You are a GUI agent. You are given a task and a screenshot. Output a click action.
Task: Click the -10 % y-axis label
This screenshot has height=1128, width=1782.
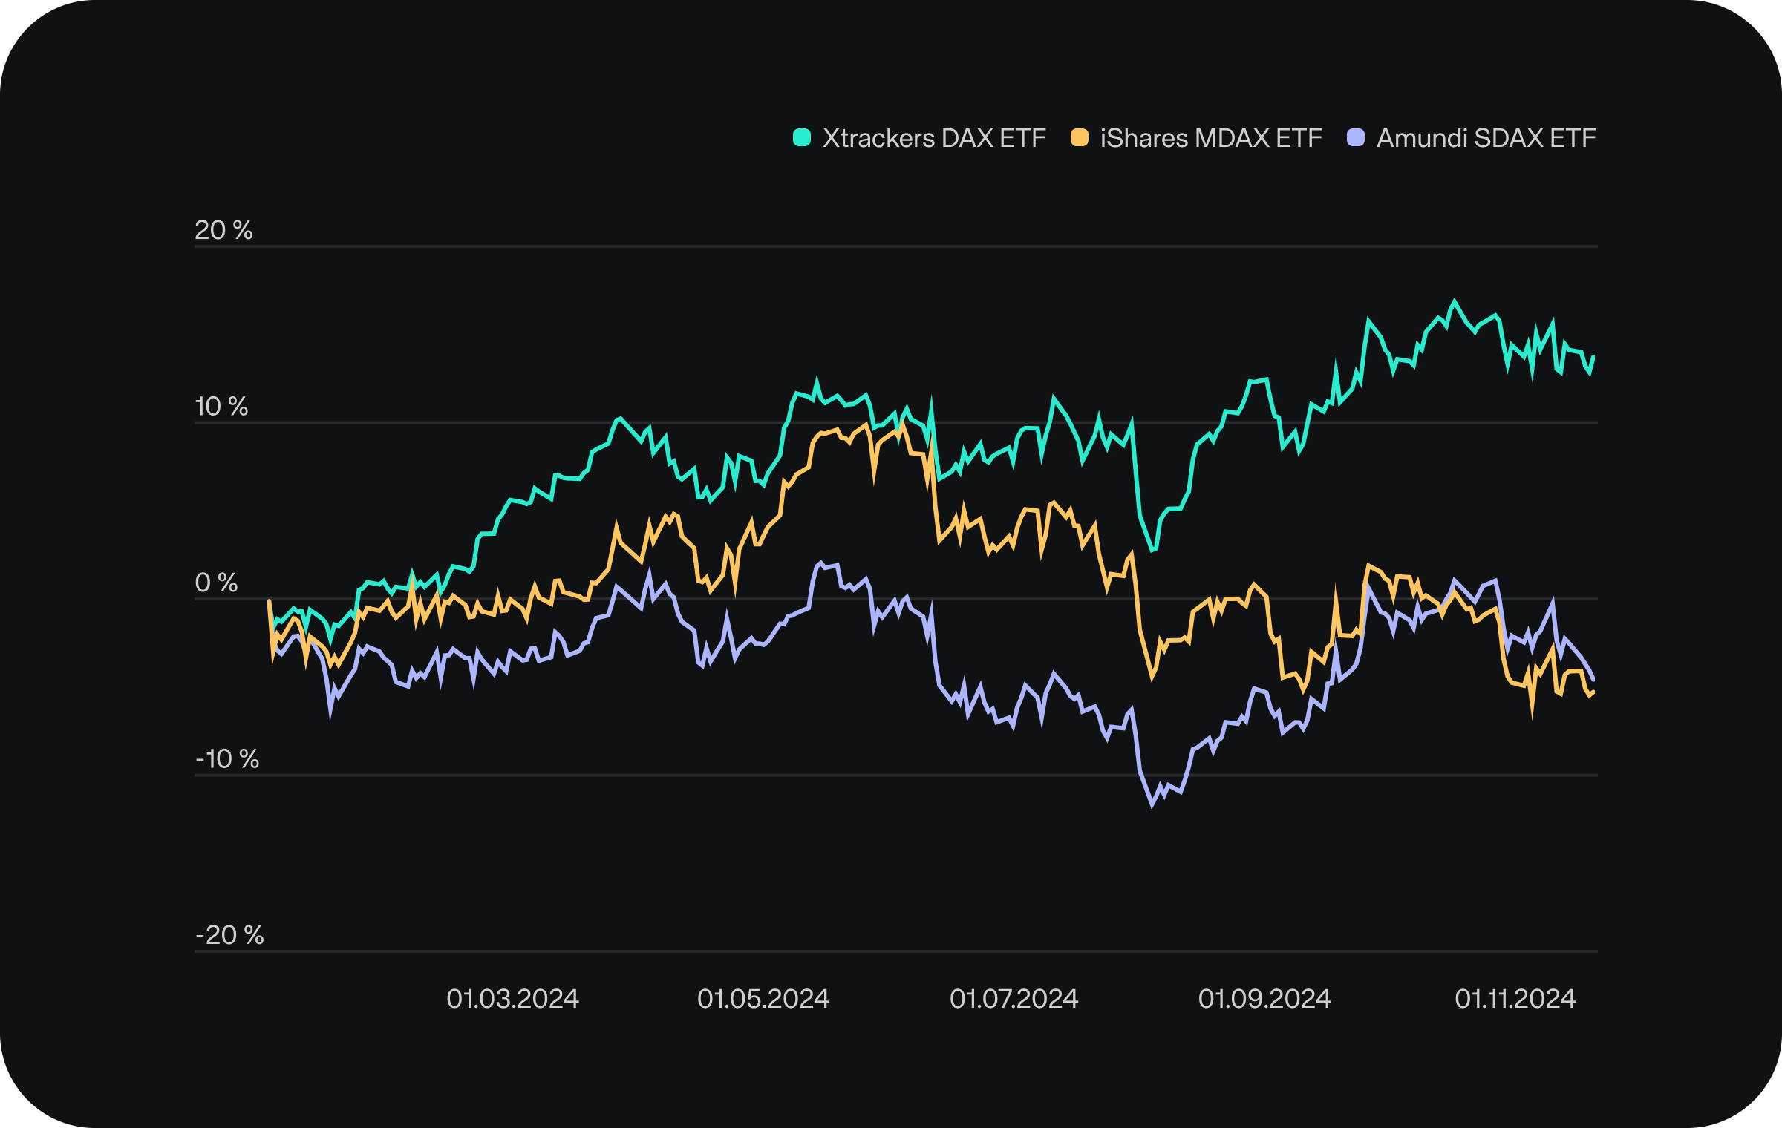(227, 758)
